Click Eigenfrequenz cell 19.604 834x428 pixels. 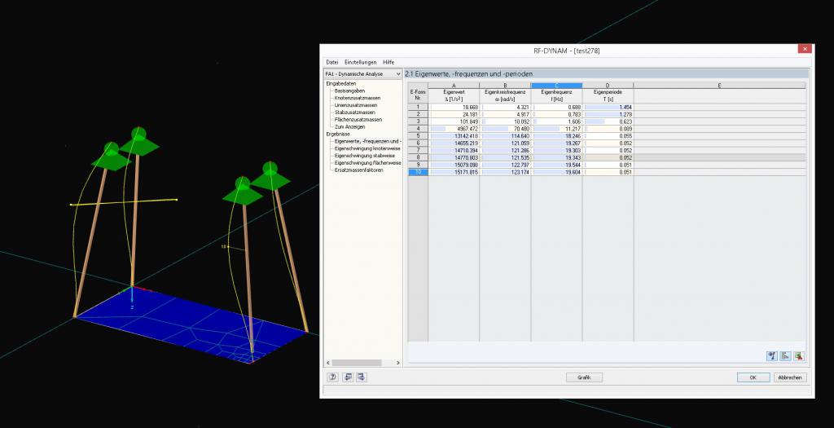pos(556,172)
